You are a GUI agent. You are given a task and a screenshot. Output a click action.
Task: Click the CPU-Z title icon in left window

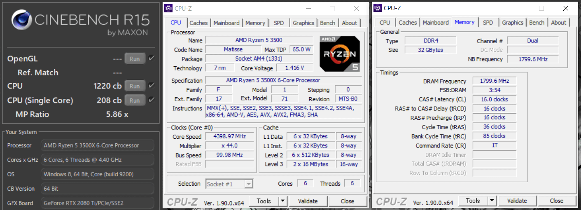point(168,8)
